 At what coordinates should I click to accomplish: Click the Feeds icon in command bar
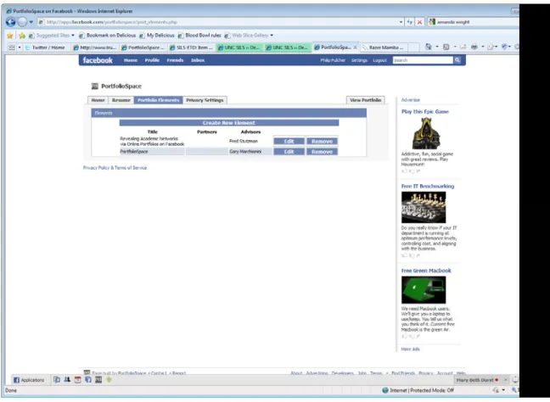(x=446, y=47)
